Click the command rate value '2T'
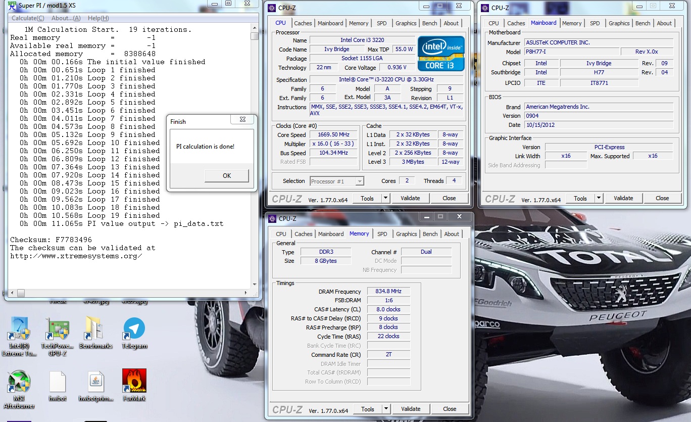Image resolution: width=691 pixels, height=422 pixels. (388, 354)
